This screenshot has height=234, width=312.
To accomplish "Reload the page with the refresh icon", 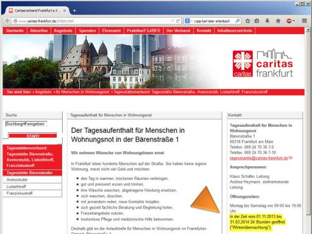I will pyautogui.click(x=178, y=21).
